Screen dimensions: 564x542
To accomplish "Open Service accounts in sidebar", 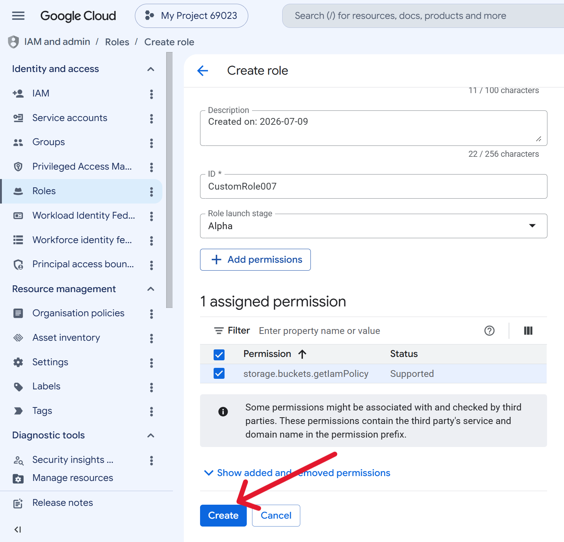I will coord(70,118).
